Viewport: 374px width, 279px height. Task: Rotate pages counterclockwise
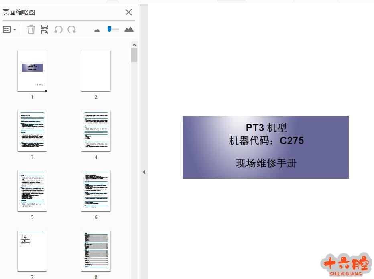[x=58, y=29]
